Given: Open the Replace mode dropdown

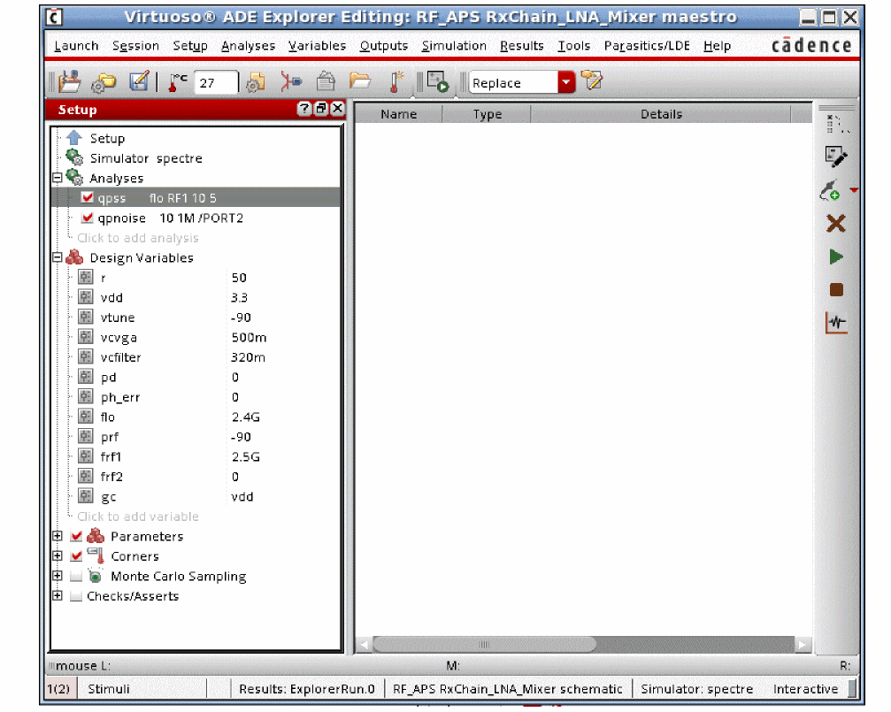Looking at the screenshot, I should (566, 82).
